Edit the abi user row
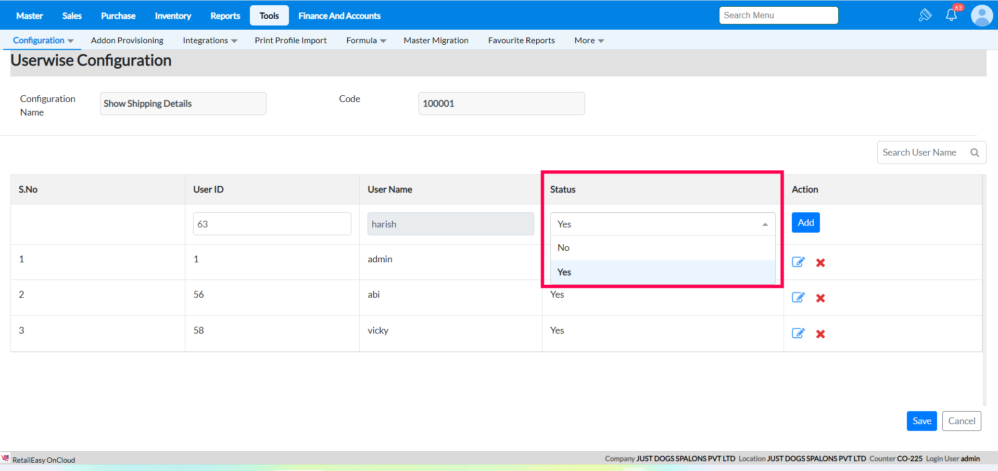Image resolution: width=998 pixels, height=471 pixels. click(x=798, y=297)
